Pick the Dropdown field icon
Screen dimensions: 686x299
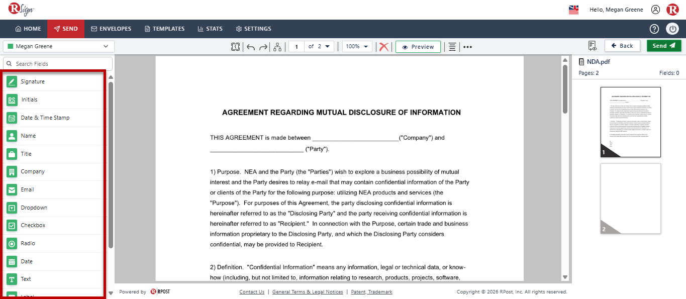click(x=12, y=208)
